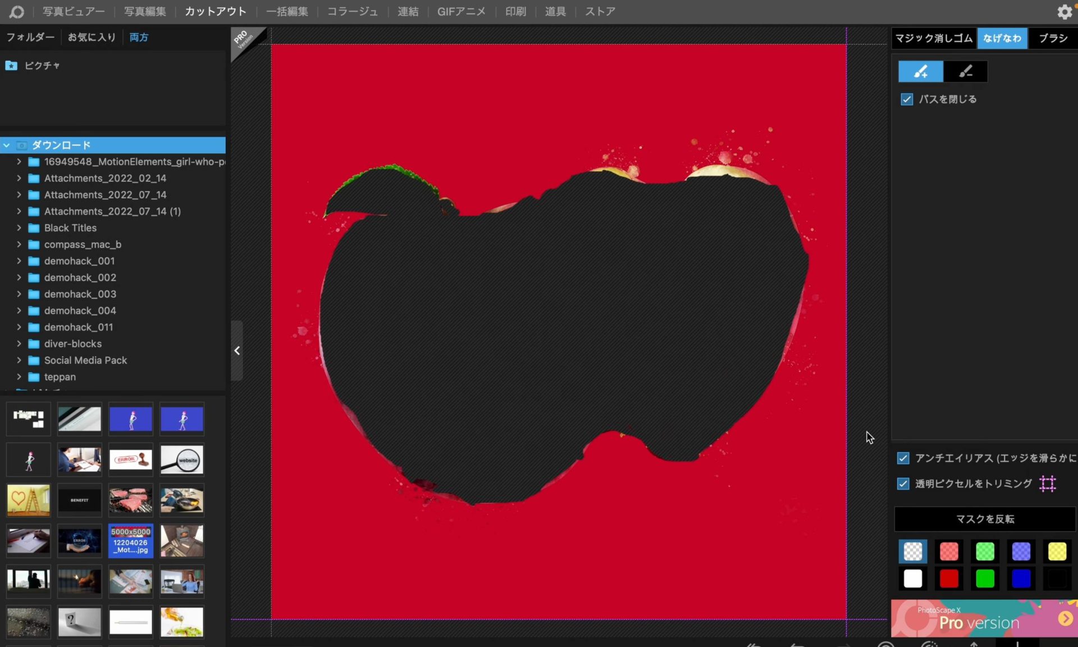Collapse the left folder panel with arrow
This screenshot has height=647, width=1078.
click(237, 351)
